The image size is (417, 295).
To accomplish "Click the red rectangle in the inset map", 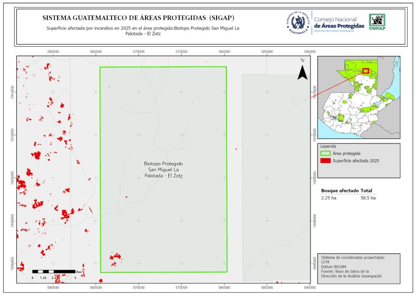I will point(366,71).
